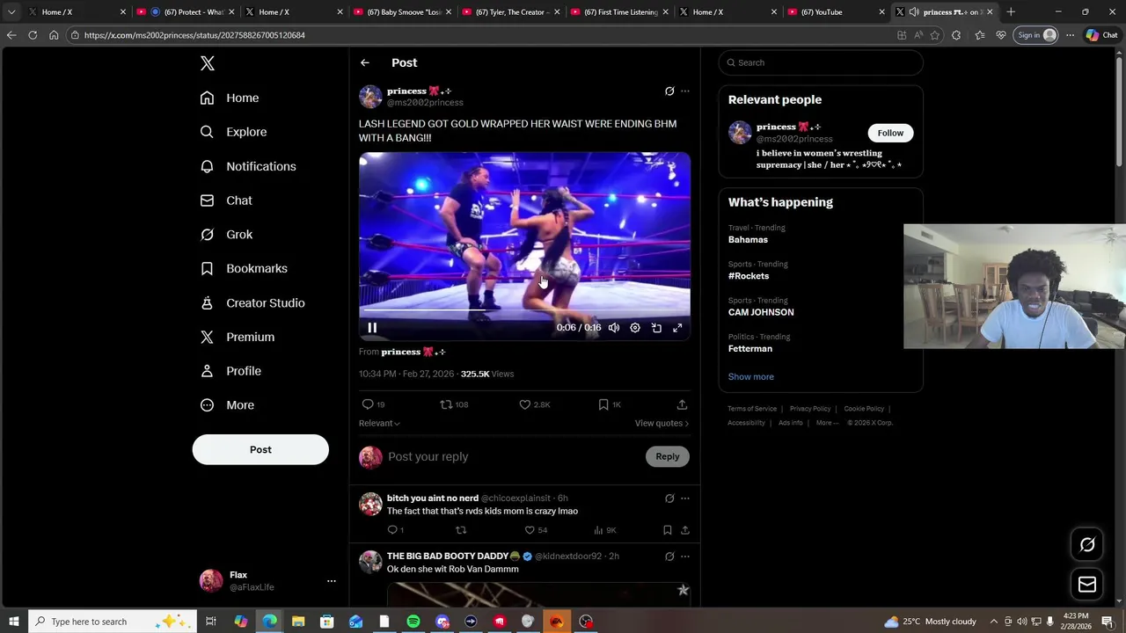
Task: Expand the More menu in sidebar
Action: (227, 405)
